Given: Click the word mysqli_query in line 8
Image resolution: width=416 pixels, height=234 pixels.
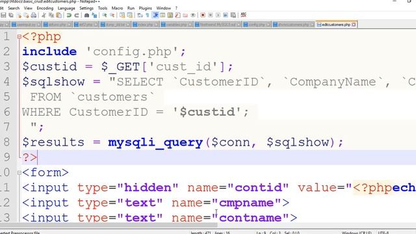Looking at the screenshot, I should point(155,142).
